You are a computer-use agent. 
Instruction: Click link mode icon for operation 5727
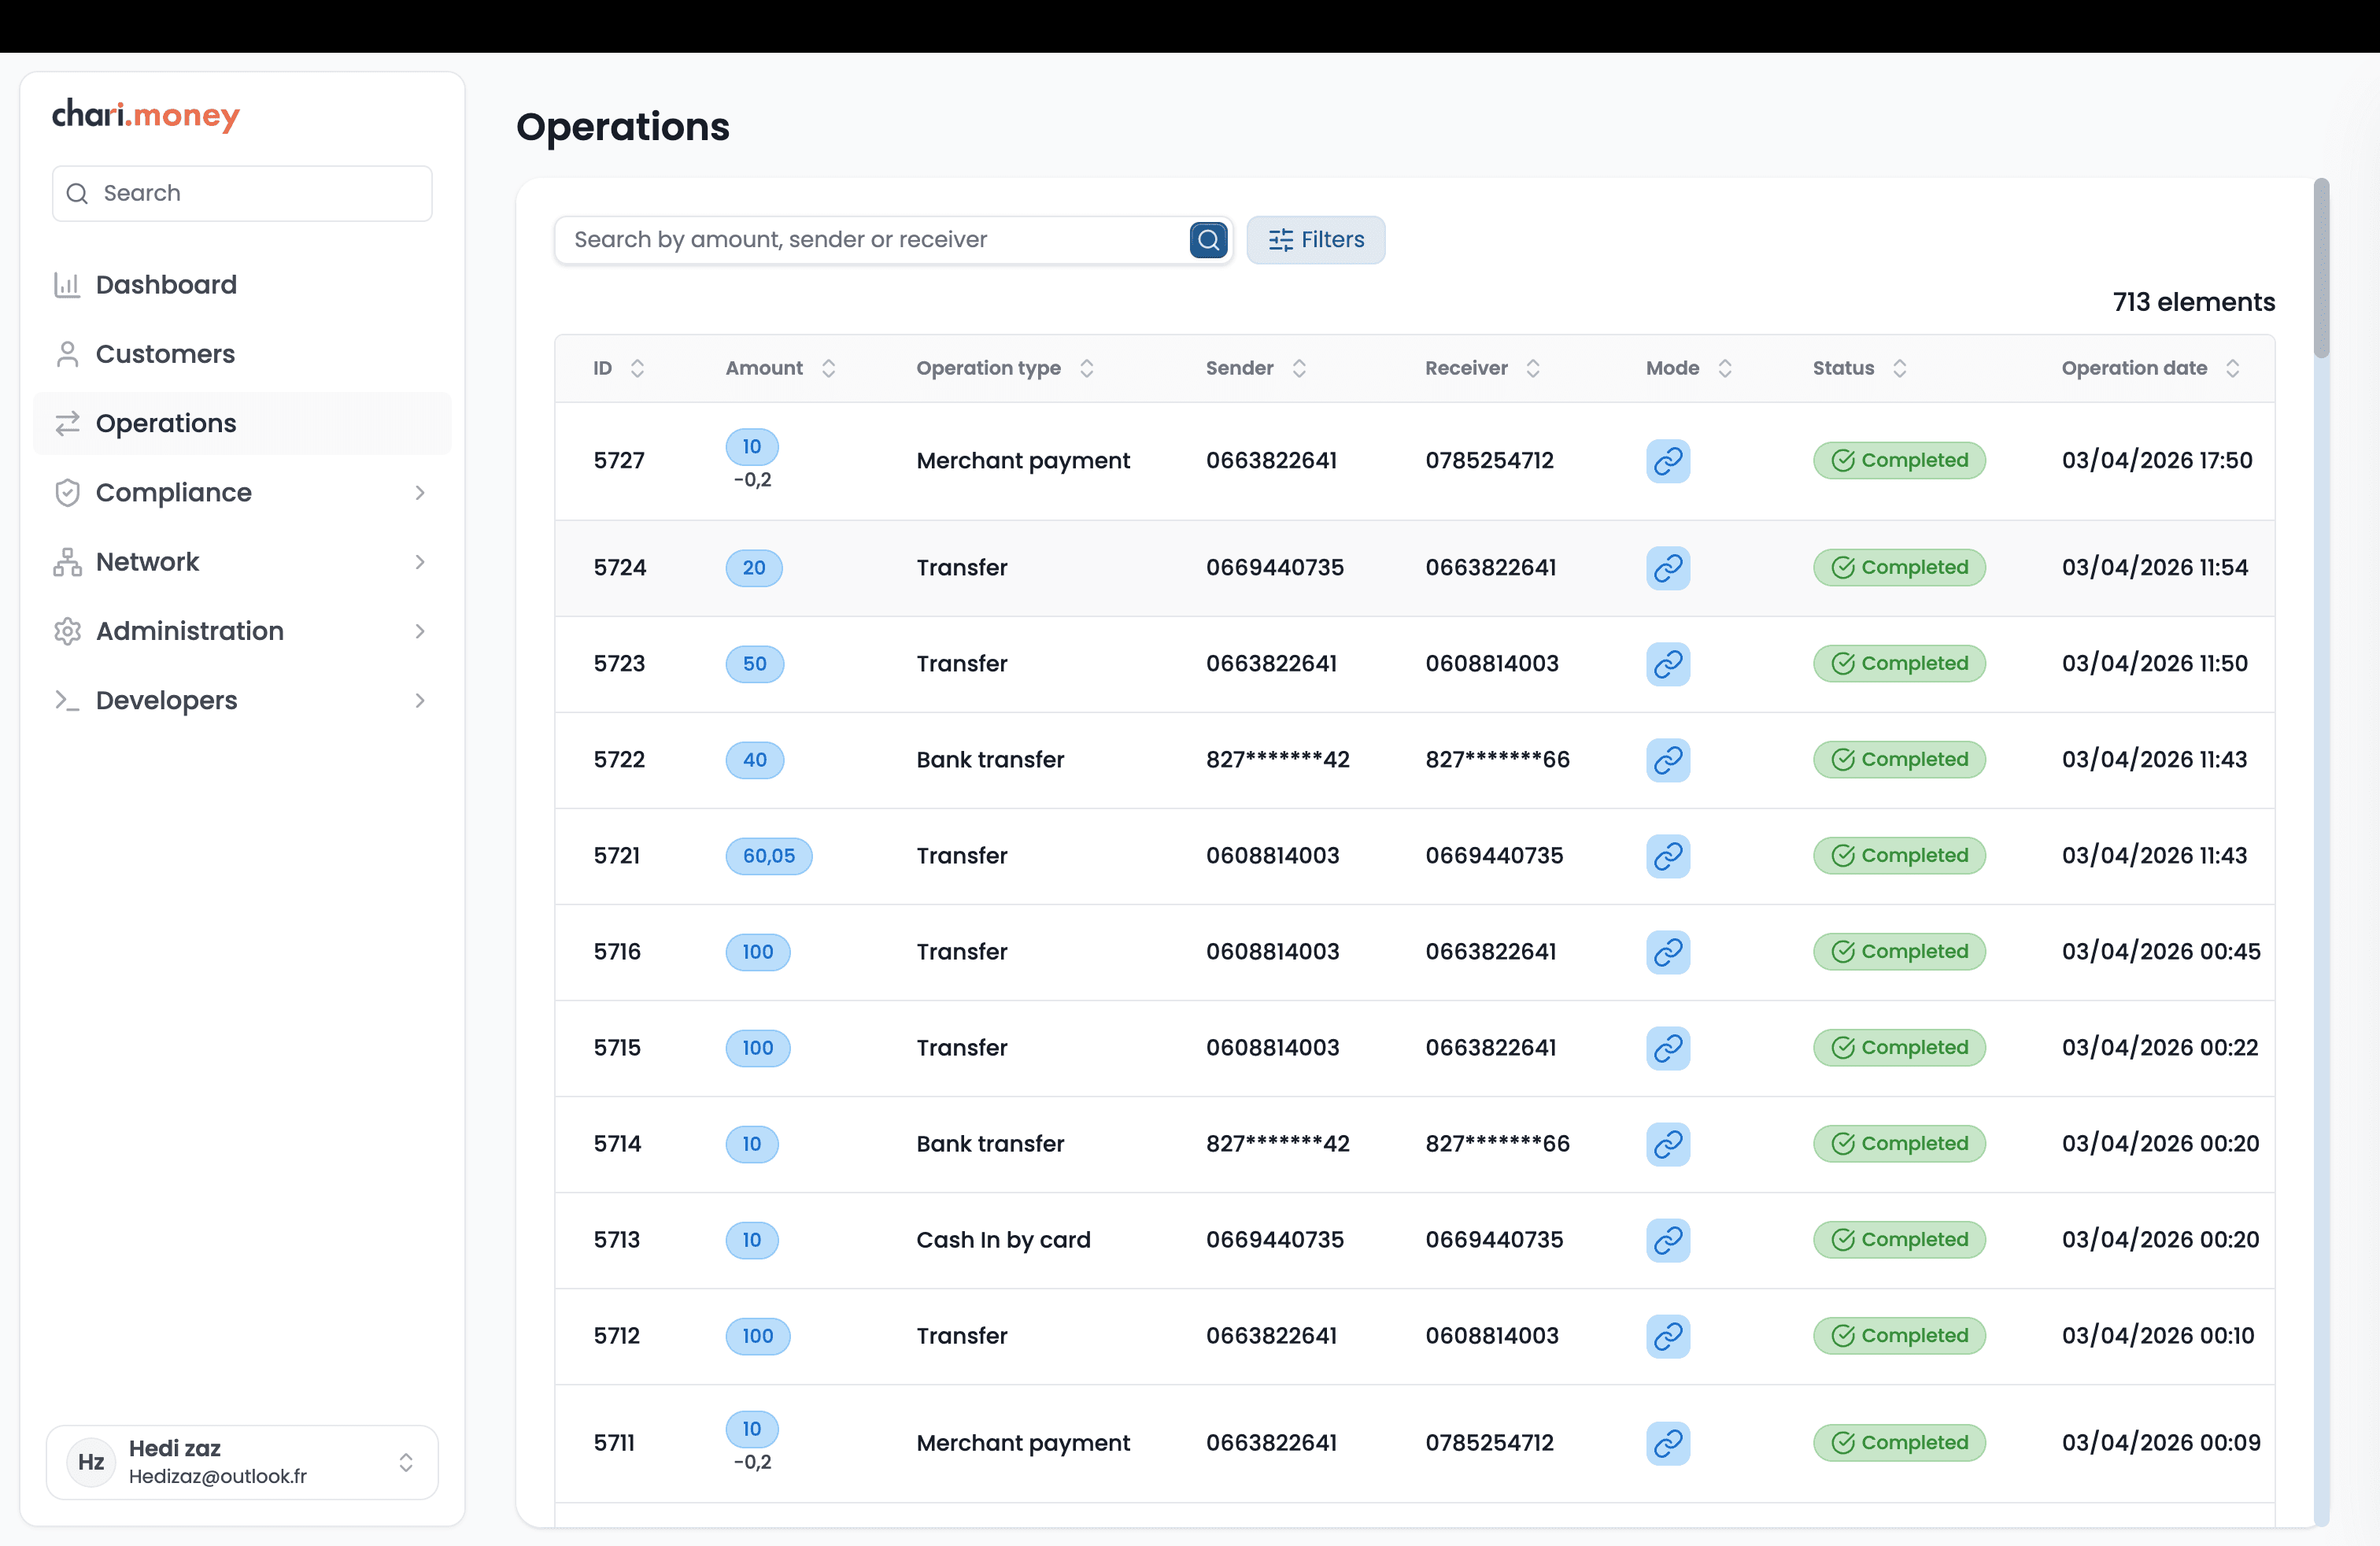point(1667,461)
